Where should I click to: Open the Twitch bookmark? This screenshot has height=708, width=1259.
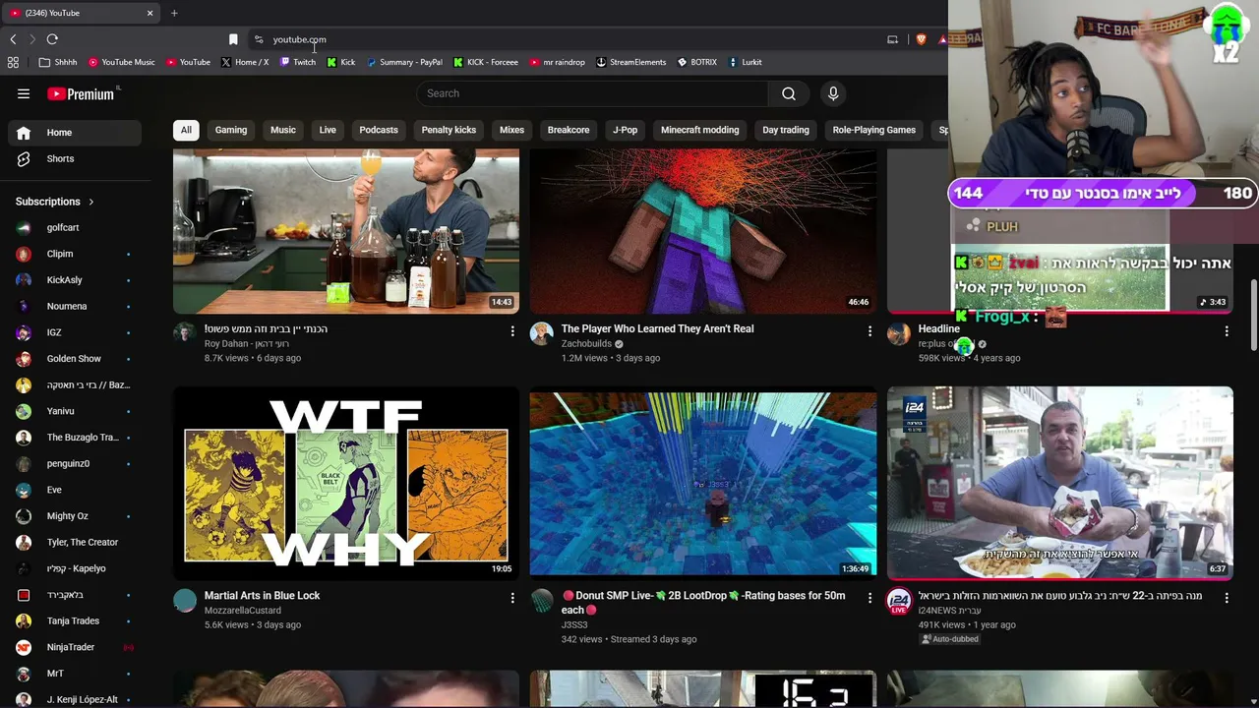(x=298, y=62)
